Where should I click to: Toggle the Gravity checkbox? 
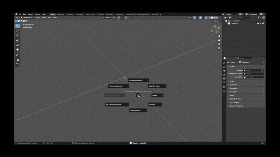coord(231,85)
